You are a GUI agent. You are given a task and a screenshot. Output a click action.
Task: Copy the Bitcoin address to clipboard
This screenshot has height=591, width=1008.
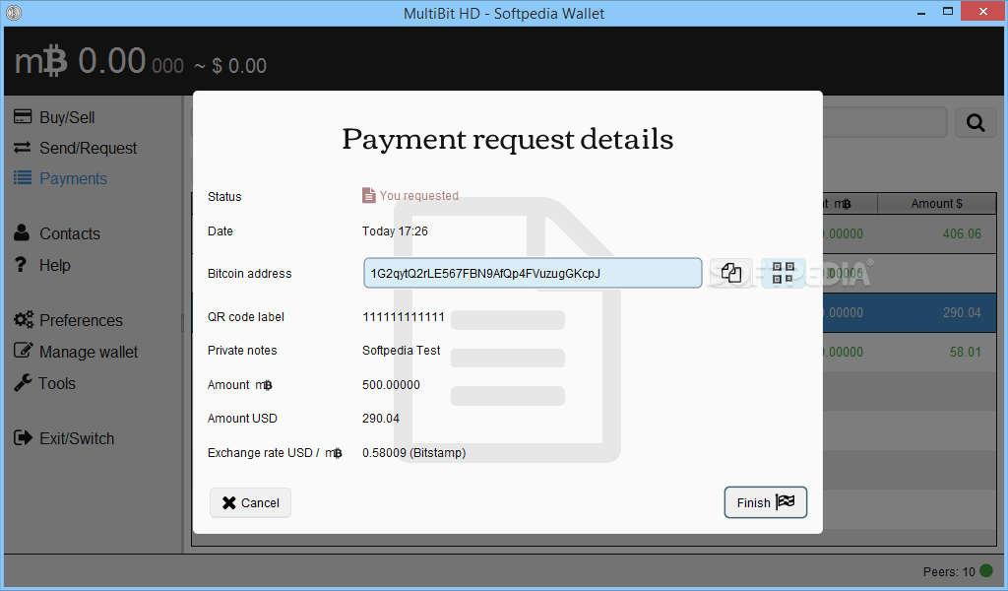pos(731,273)
